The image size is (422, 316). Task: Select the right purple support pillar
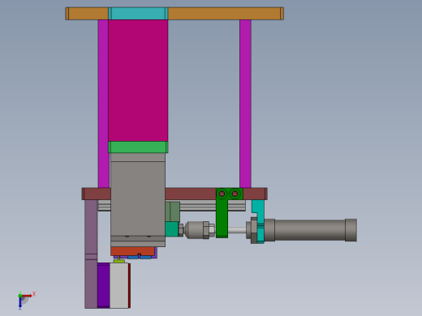245,104
